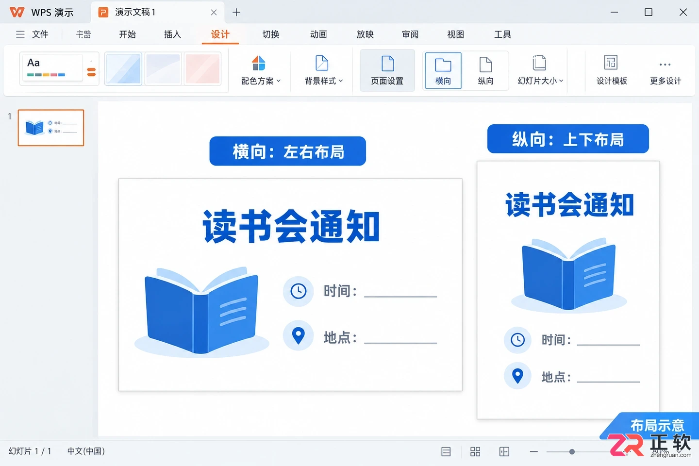Go to the 放映 tab
Viewport: 699px width, 466px height.
(365, 34)
